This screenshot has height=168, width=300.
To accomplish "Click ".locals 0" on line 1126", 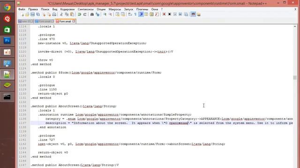I will point(46,77).
